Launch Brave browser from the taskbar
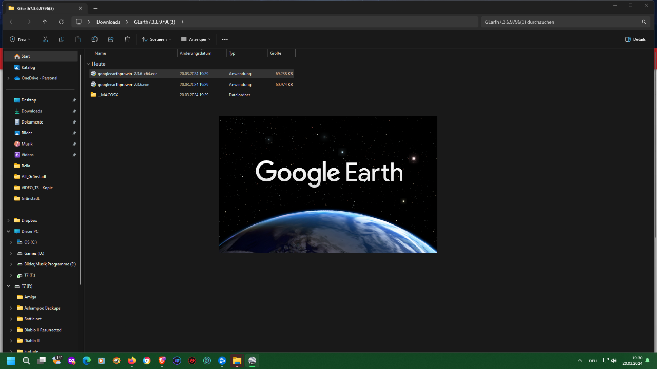 pos(162,361)
